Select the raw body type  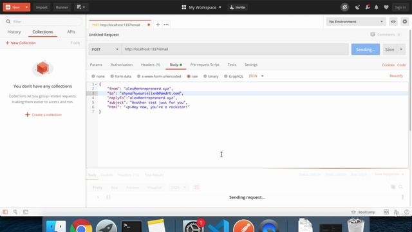click(192, 76)
